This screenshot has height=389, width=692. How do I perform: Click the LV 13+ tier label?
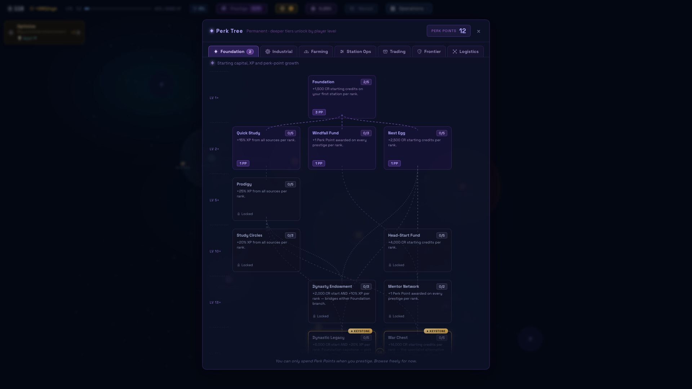tap(215, 303)
